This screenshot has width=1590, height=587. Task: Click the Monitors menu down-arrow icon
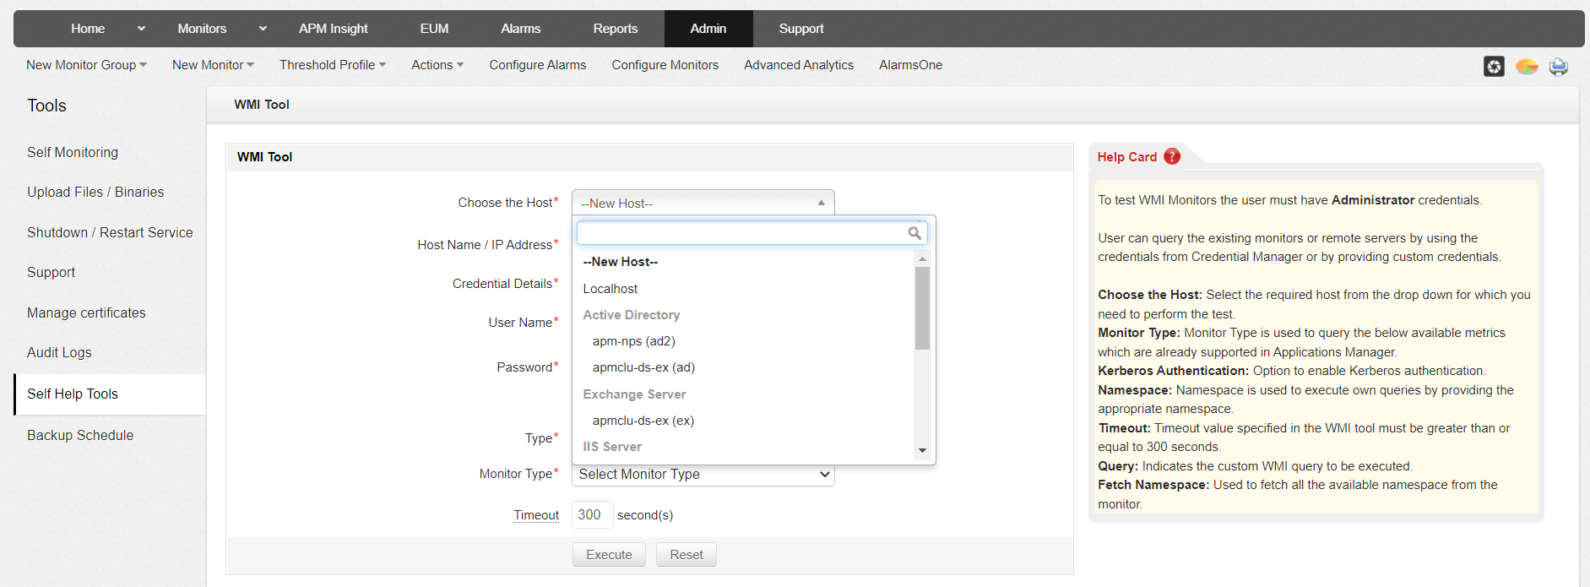tap(263, 29)
